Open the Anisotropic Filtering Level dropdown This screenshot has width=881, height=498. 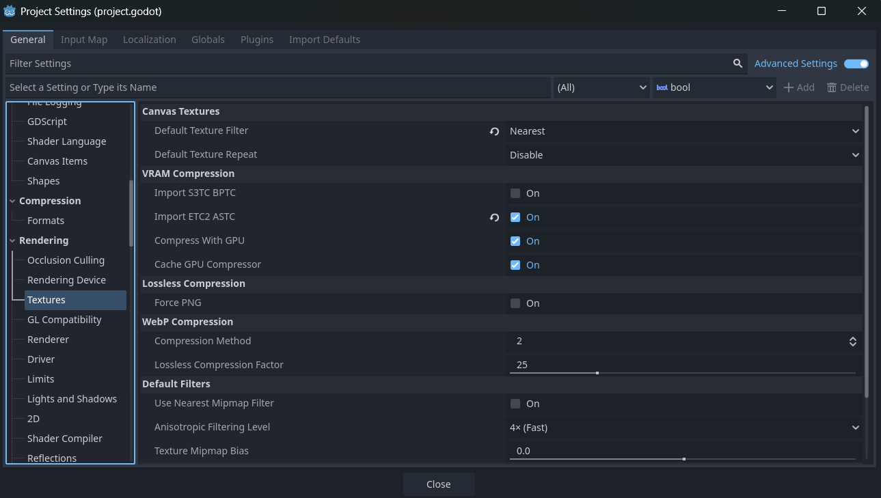[683, 428]
